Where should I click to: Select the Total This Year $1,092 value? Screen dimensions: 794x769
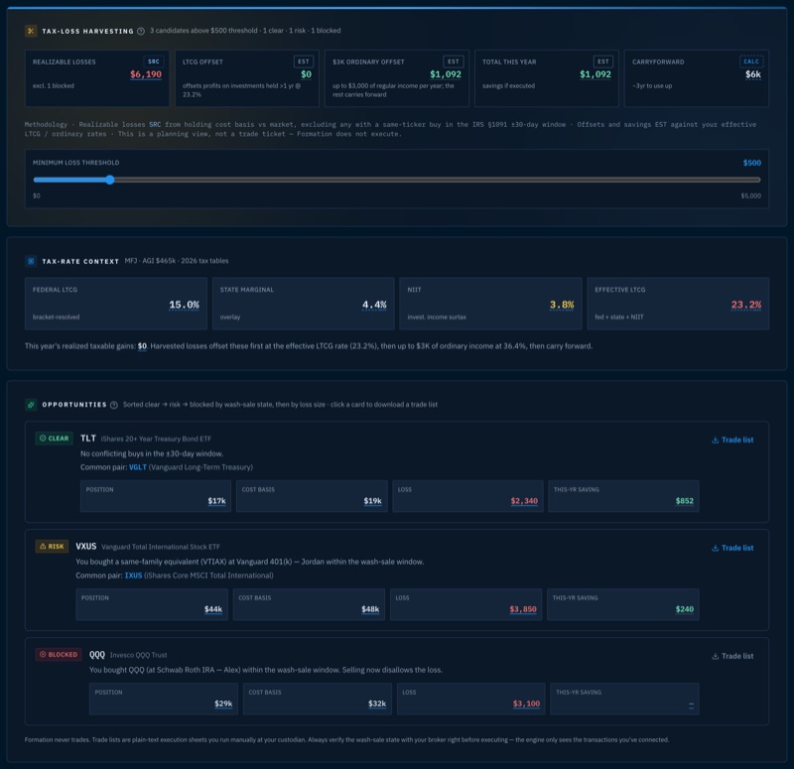tap(595, 74)
